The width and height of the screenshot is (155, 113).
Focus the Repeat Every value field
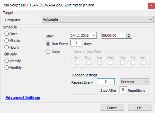[x=105, y=82]
